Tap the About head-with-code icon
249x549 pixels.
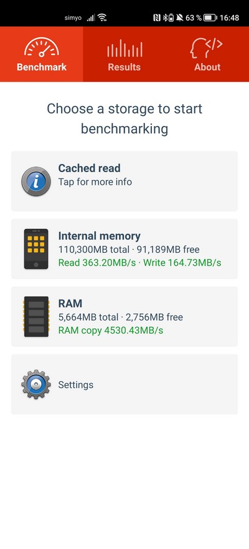pyautogui.click(x=207, y=47)
